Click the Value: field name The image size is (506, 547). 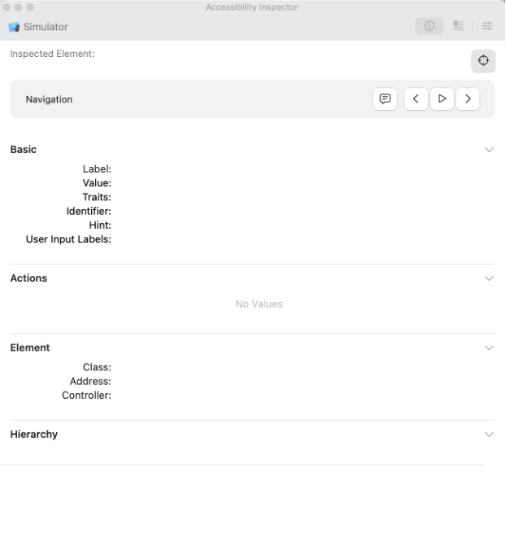pyautogui.click(x=97, y=183)
